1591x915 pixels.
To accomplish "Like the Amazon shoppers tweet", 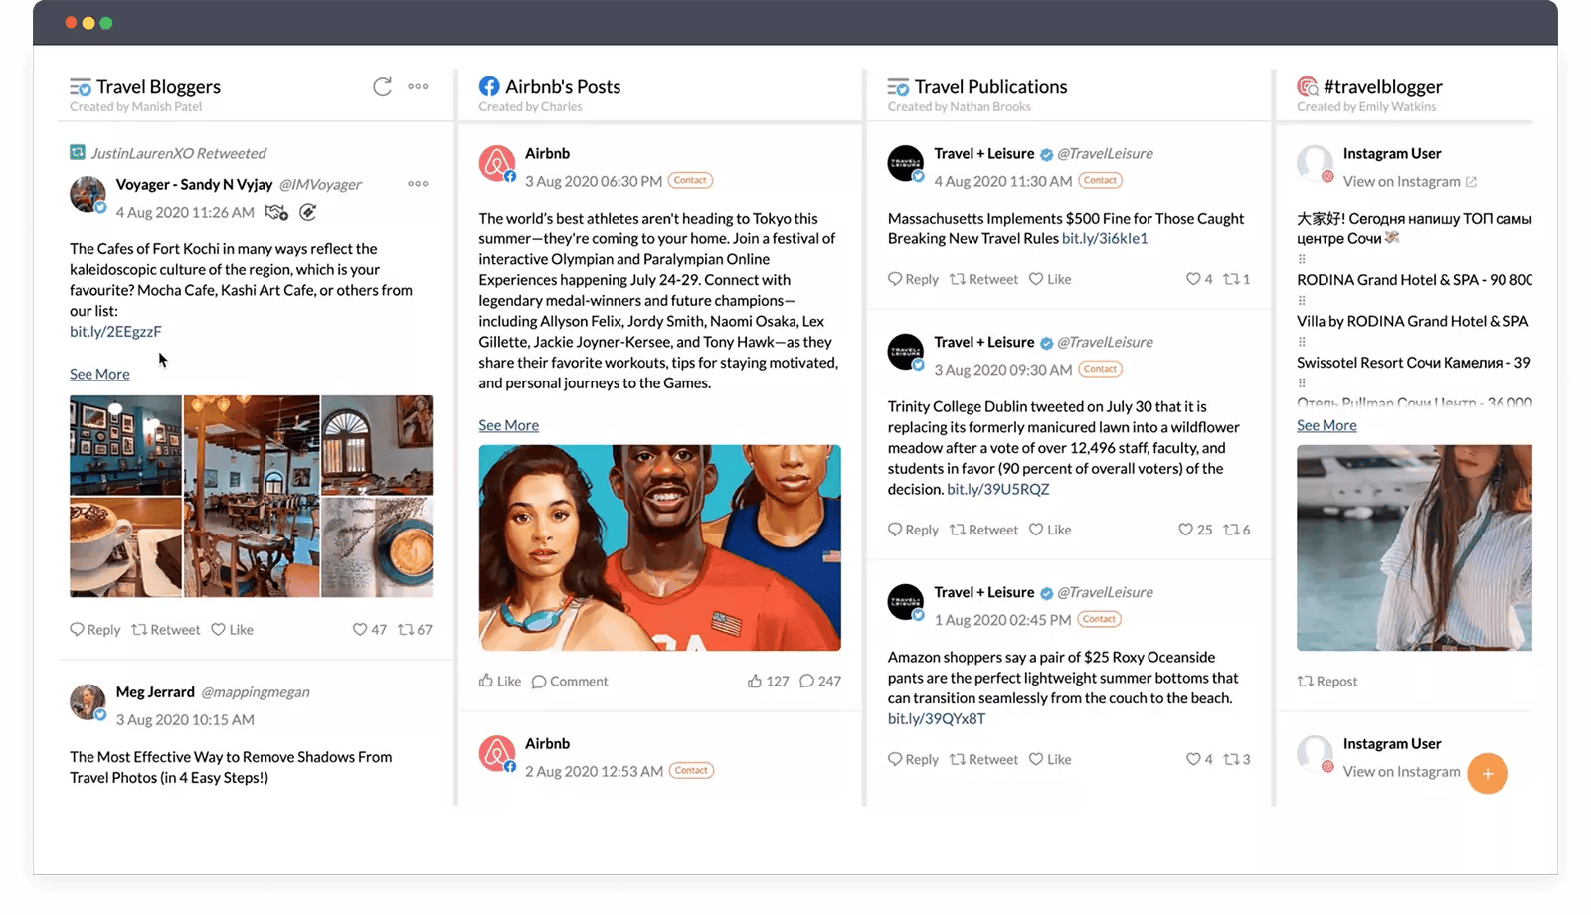I will [1050, 760].
